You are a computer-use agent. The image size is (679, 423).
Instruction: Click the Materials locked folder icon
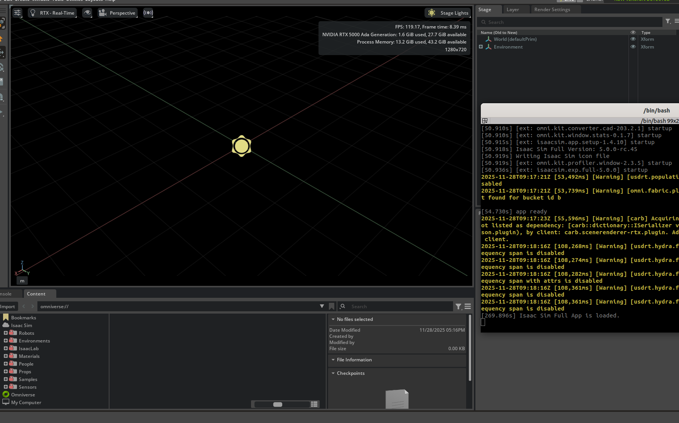[x=13, y=356]
